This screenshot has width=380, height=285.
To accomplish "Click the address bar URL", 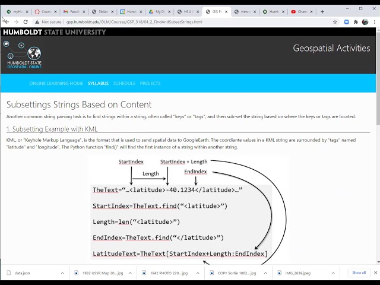I will 134,22.
